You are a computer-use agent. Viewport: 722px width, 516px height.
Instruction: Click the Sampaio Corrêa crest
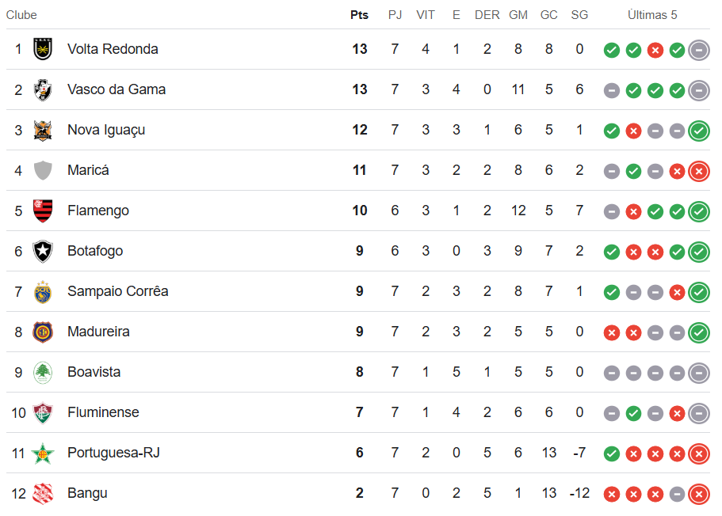tap(43, 291)
